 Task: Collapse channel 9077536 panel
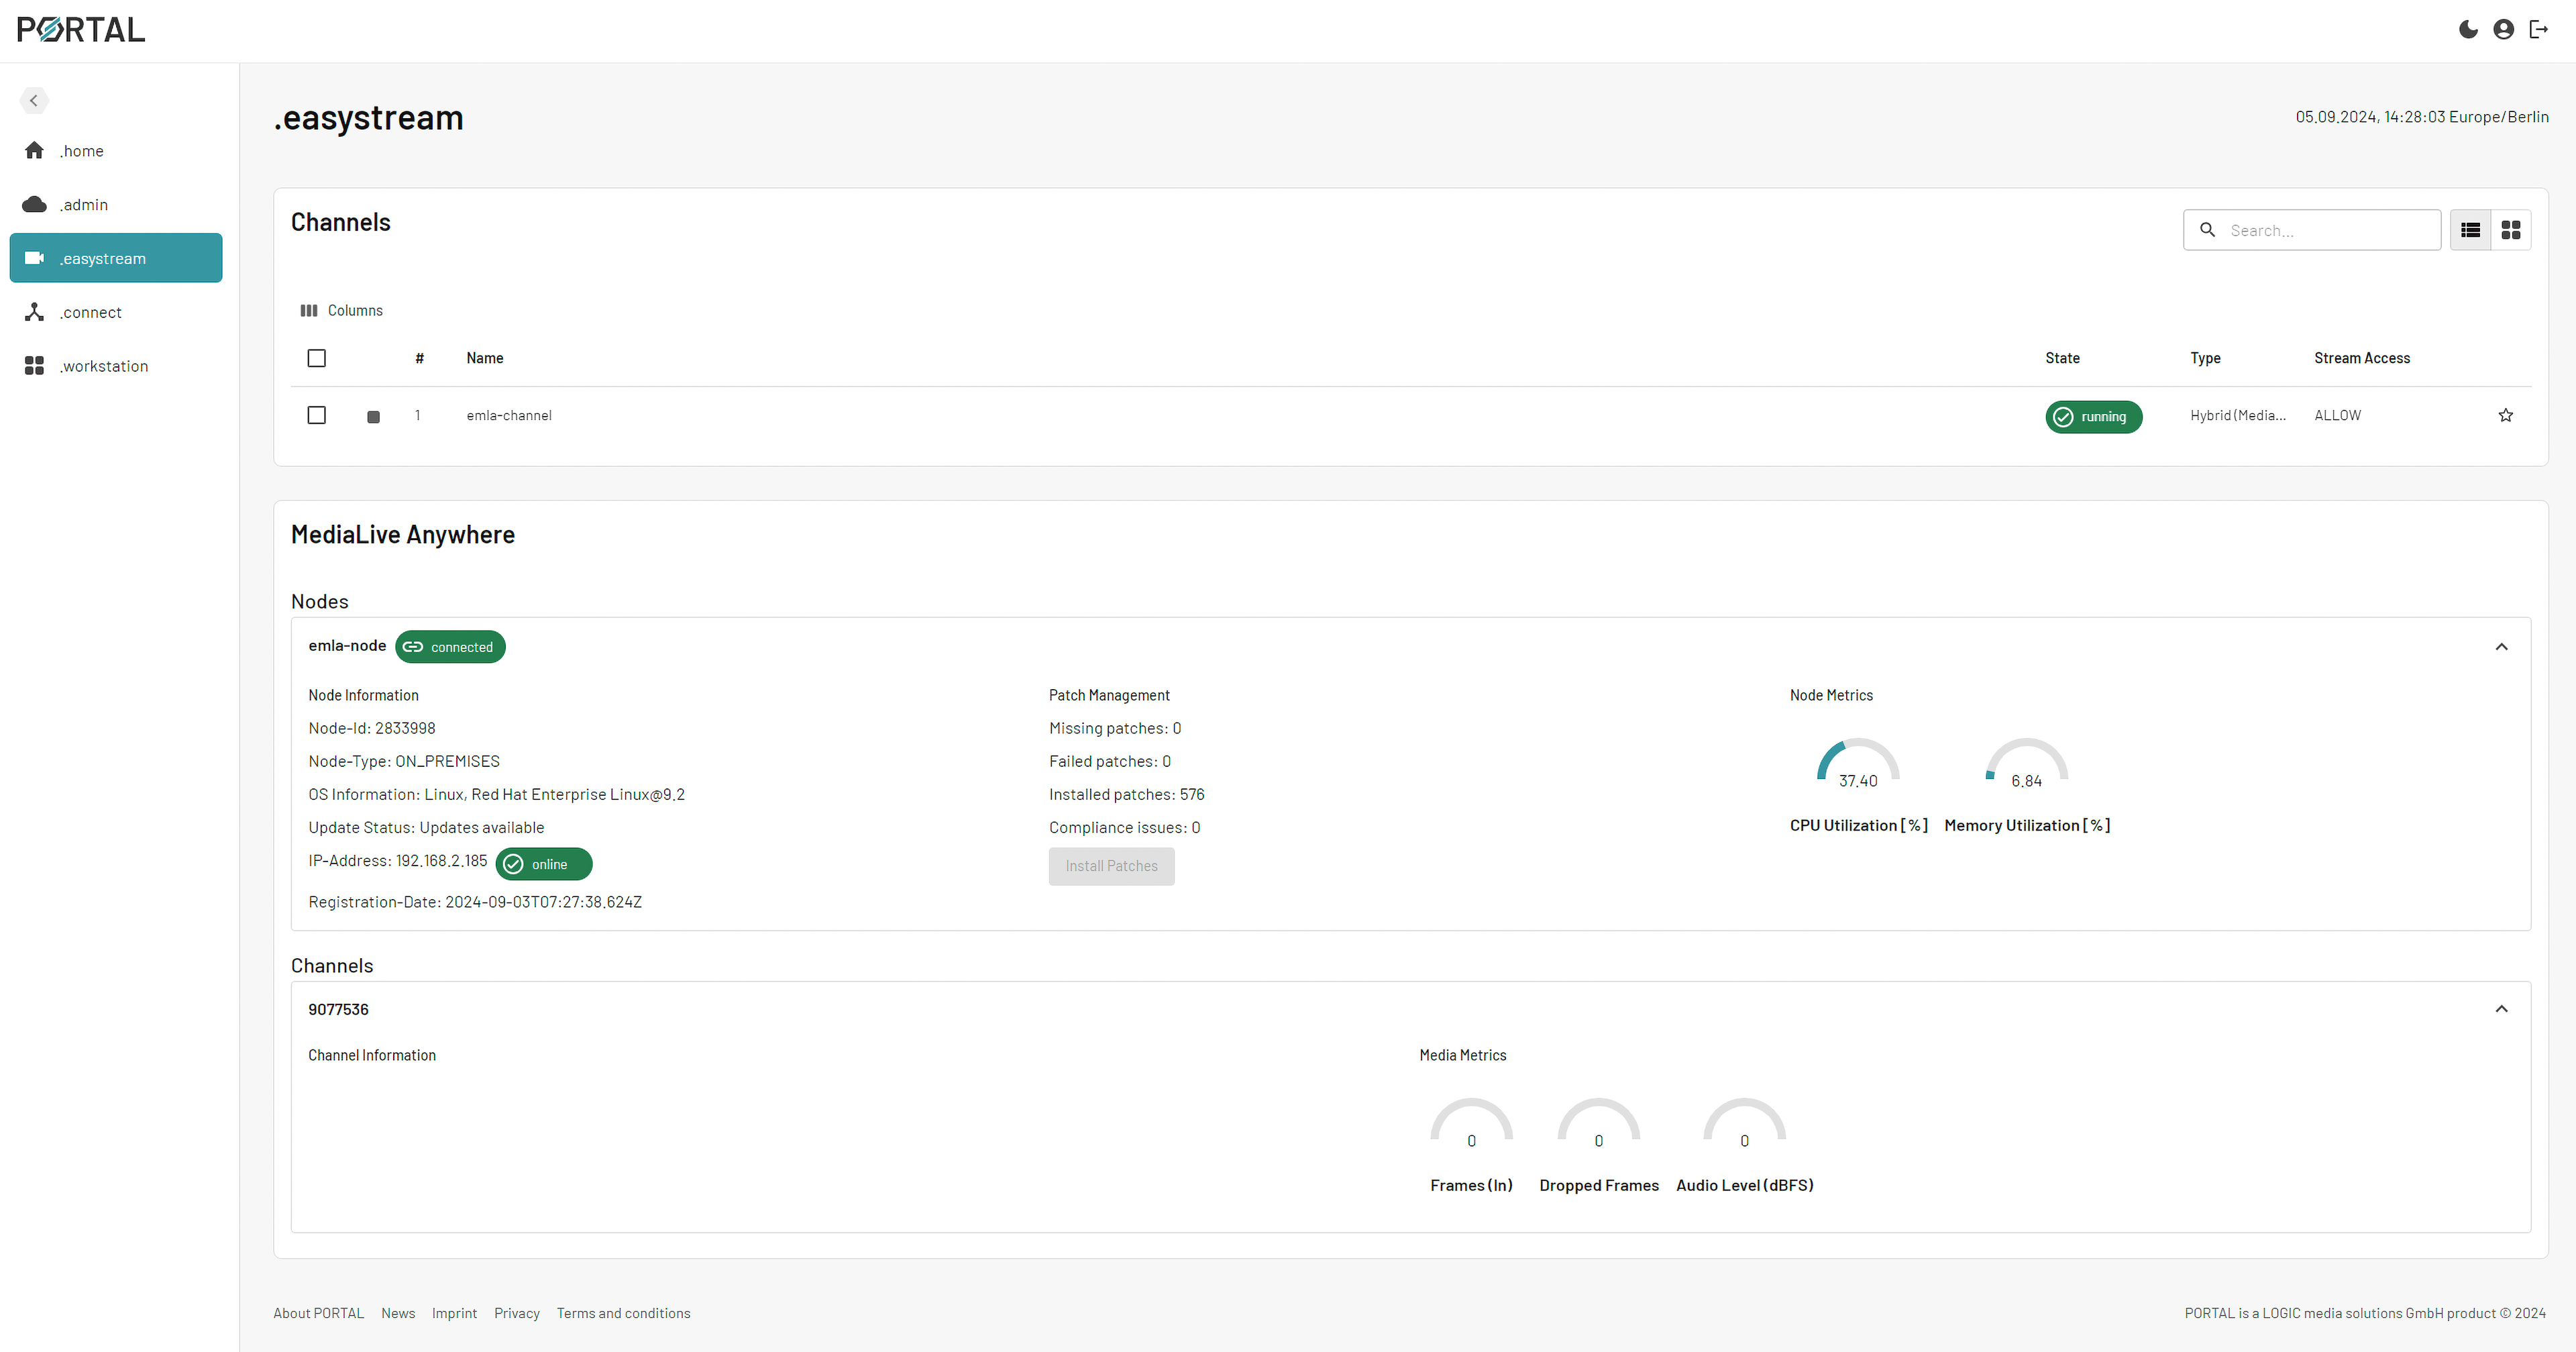[x=2501, y=1009]
